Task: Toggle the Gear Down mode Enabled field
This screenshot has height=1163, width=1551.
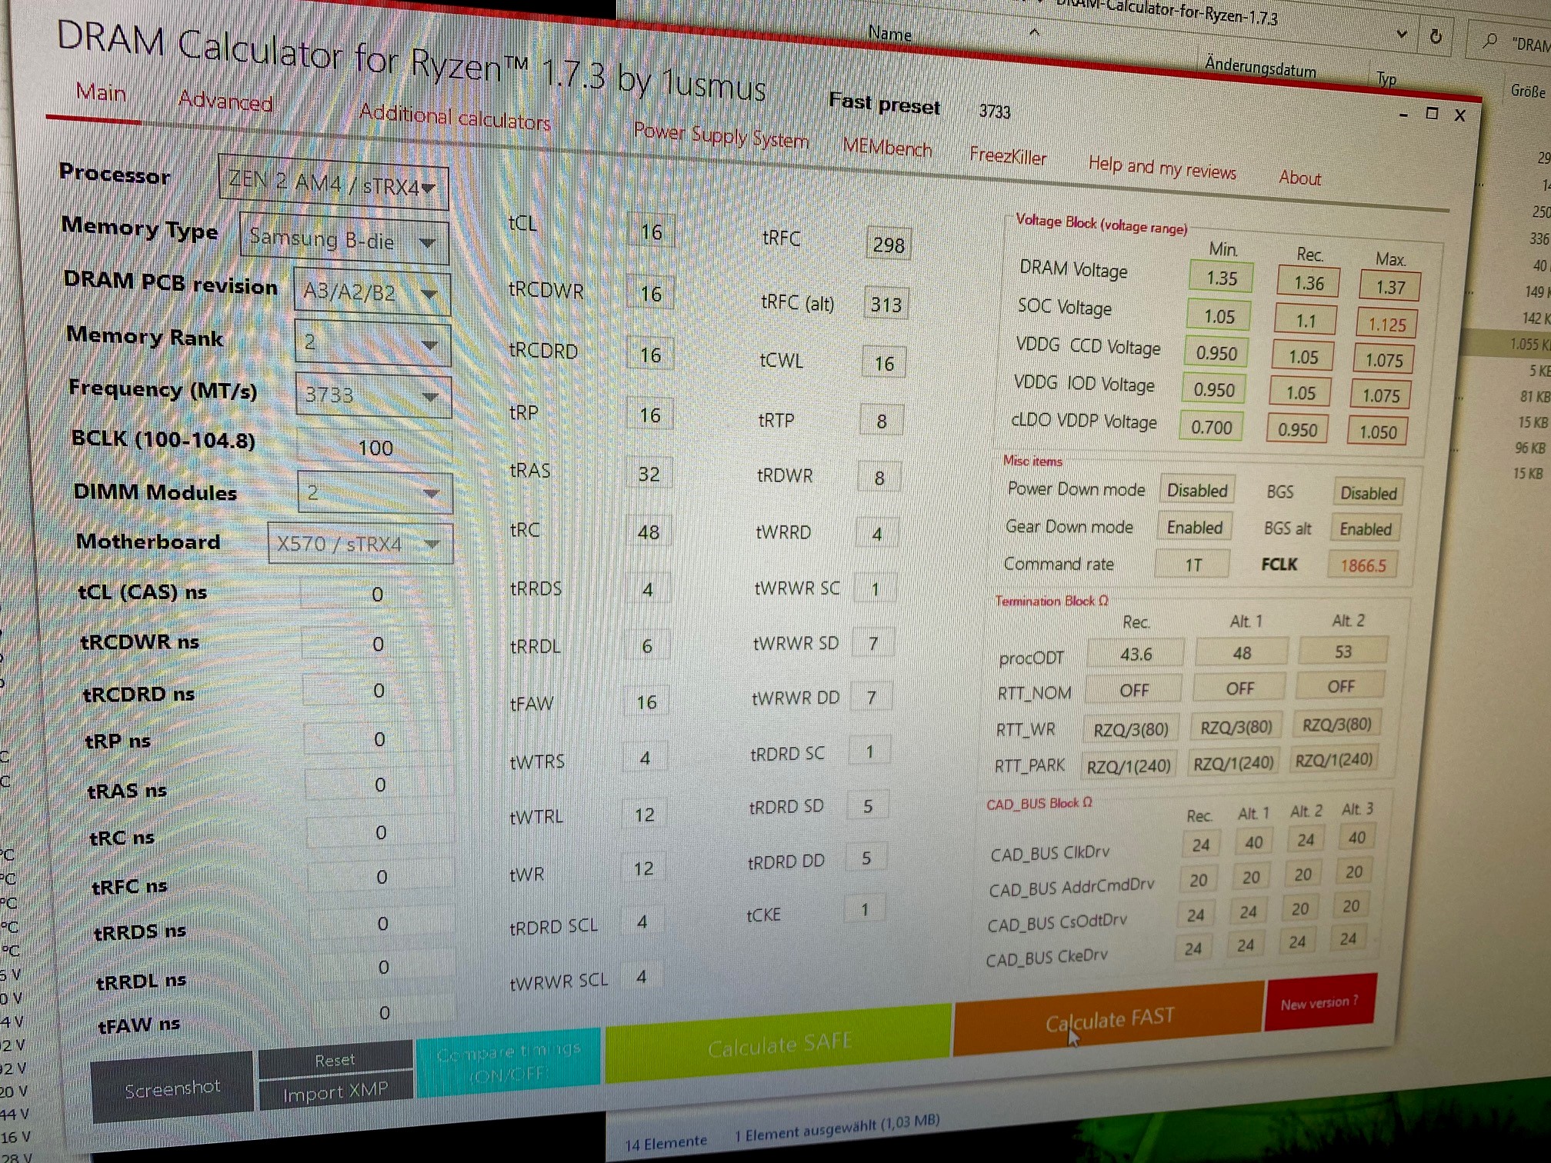Action: (1194, 527)
